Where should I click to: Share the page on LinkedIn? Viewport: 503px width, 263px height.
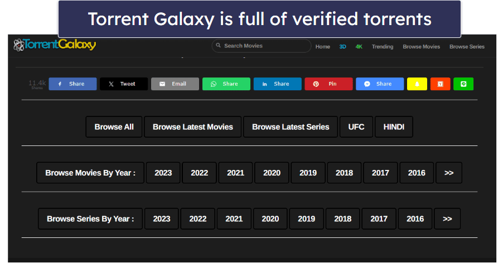[x=277, y=84]
